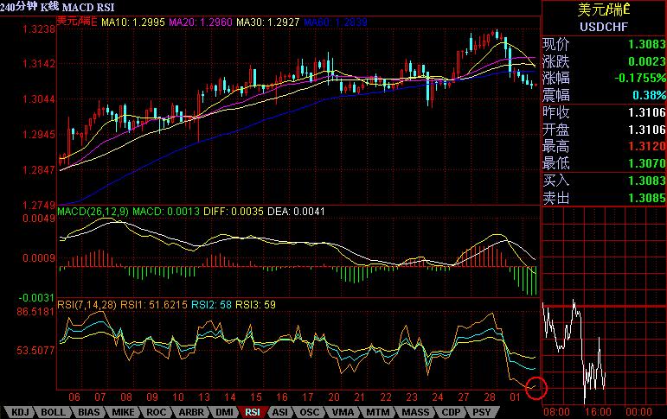667x419 pixels.
Task: Open the BIAS indicator tab
Action: 88,412
